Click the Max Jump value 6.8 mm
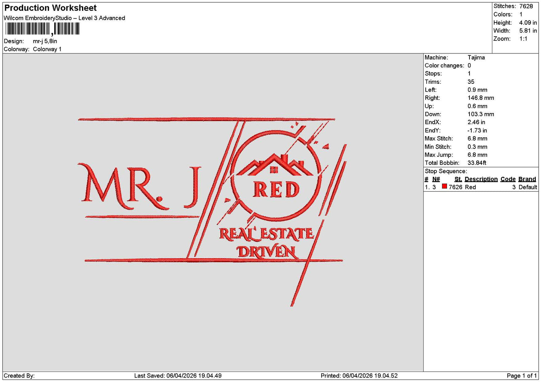This screenshot has height=382, width=541. pos(477,155)
